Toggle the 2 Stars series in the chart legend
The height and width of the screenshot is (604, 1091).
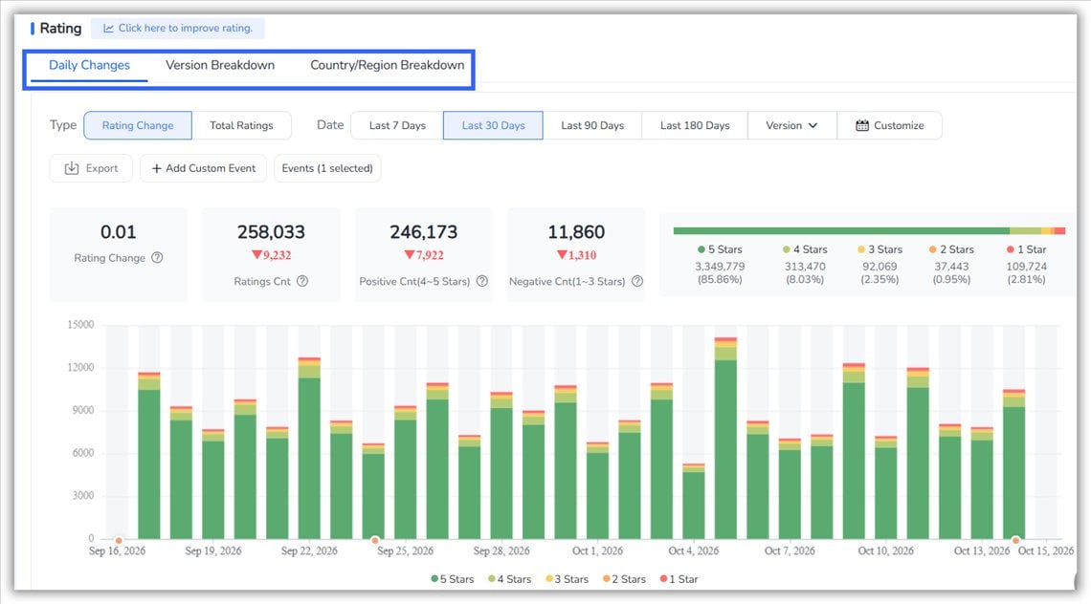click(x=624, y=579)
